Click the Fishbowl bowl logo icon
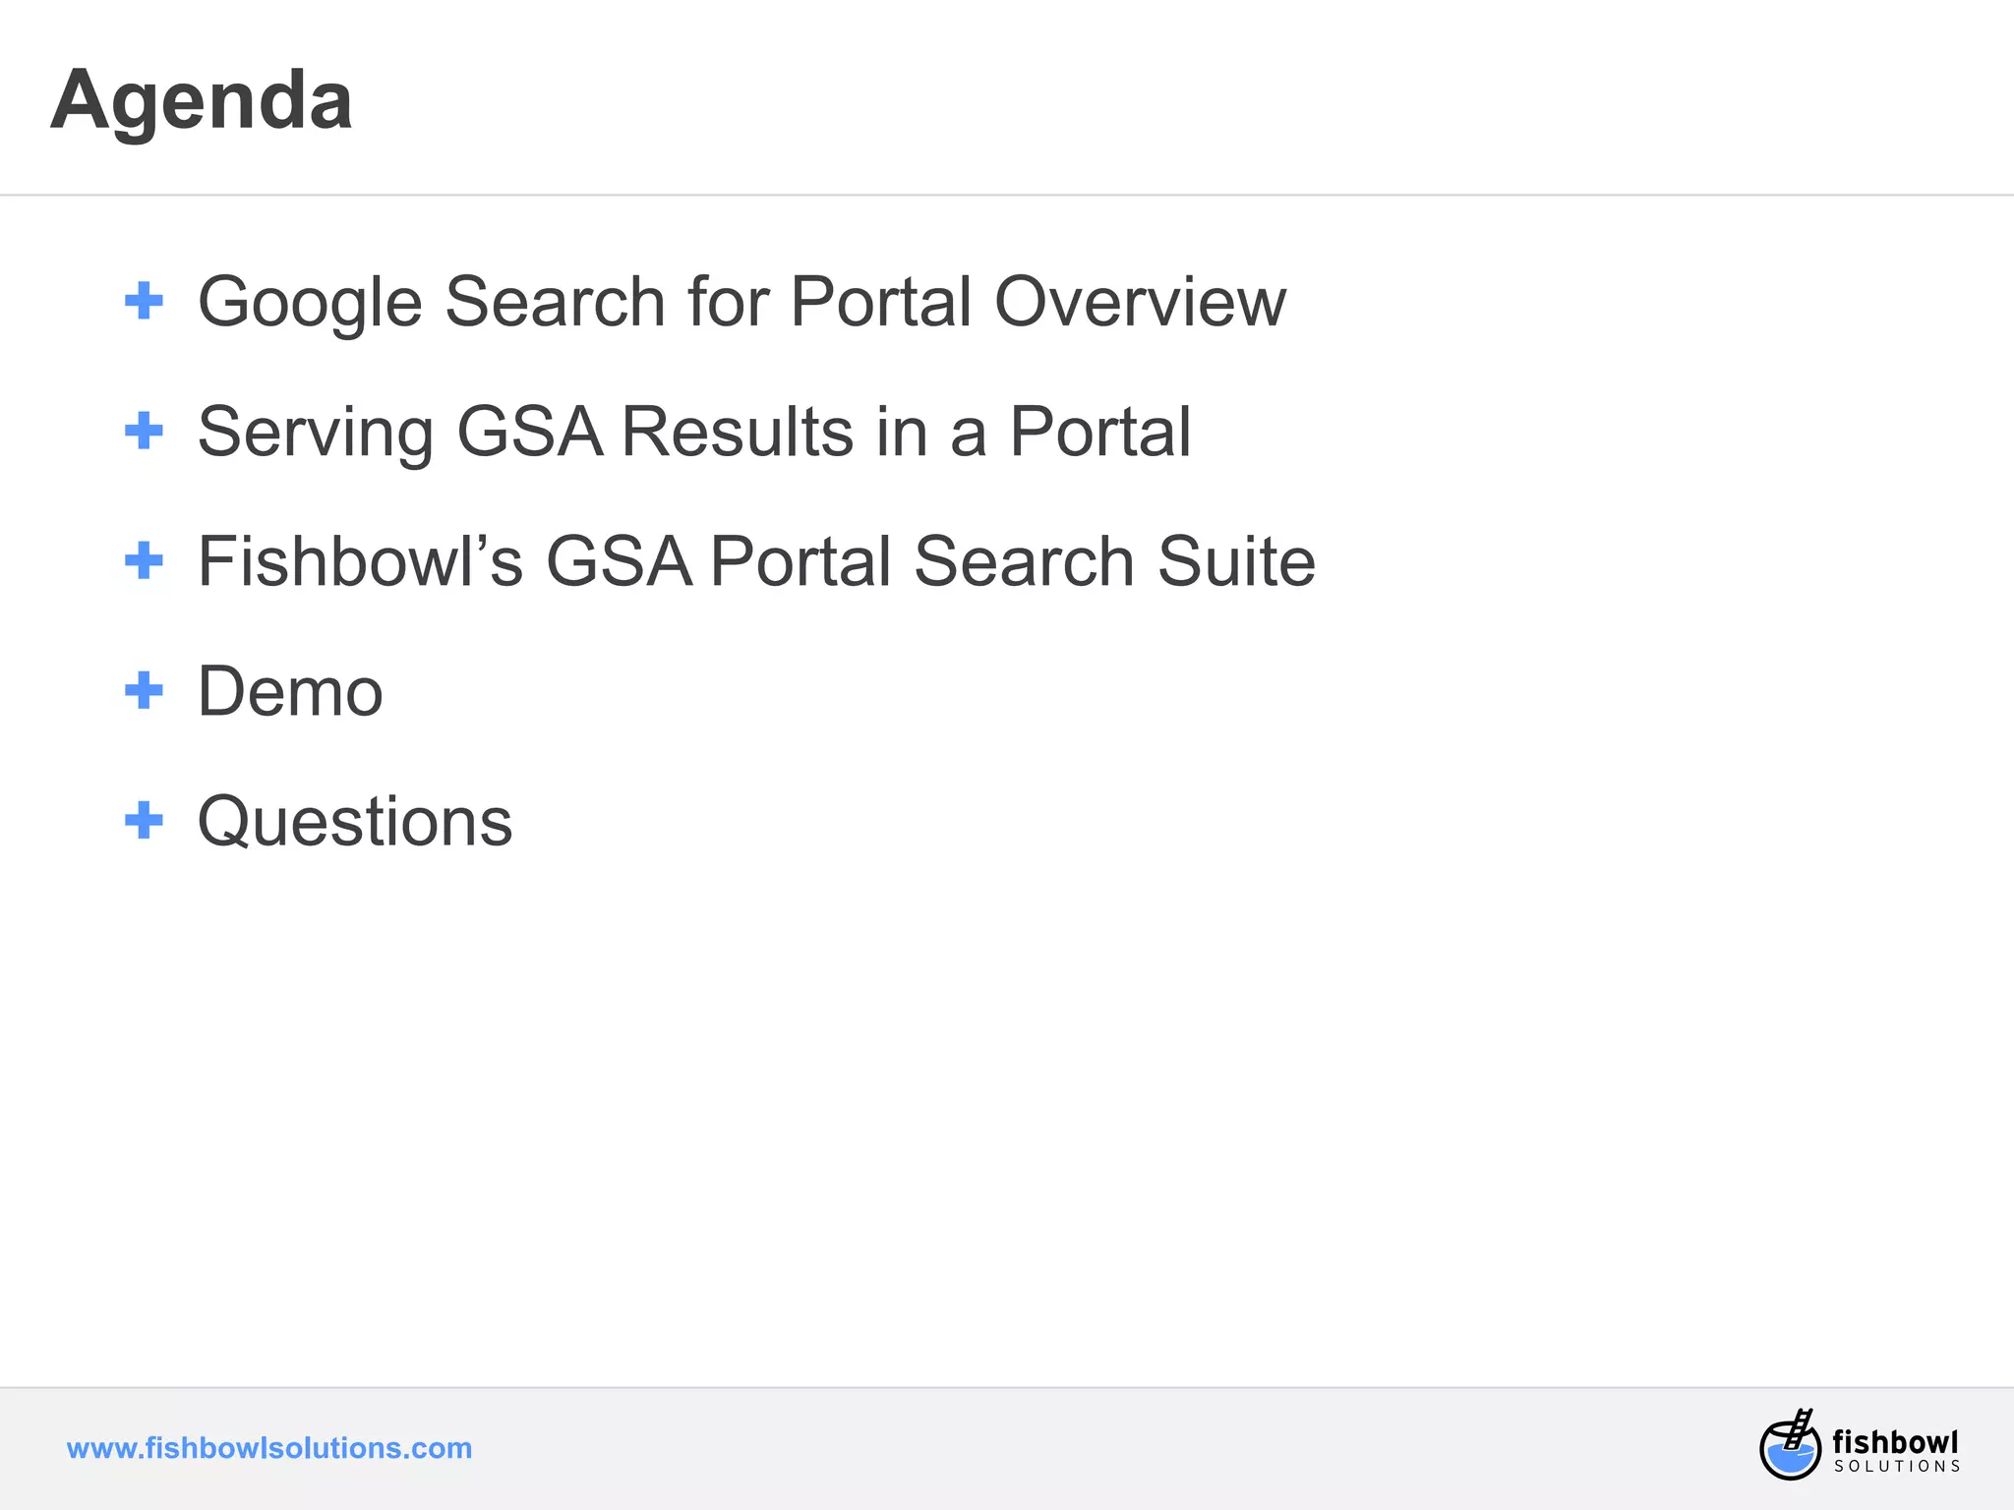The height and width of the screenshot is (1510, 2014). (1790, 1446)
